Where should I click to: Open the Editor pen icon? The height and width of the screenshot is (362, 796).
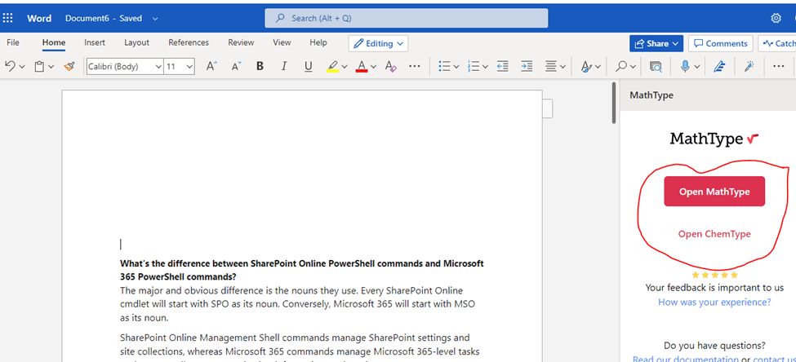[718, 66]
